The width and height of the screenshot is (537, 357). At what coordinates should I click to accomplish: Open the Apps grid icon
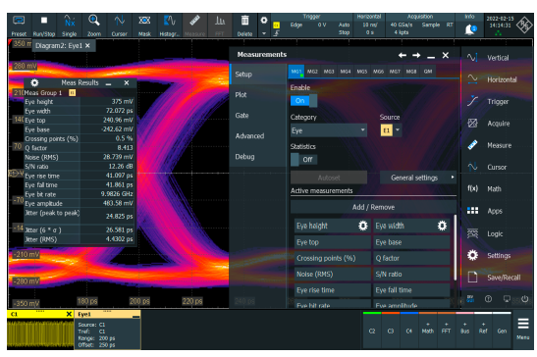472,211
